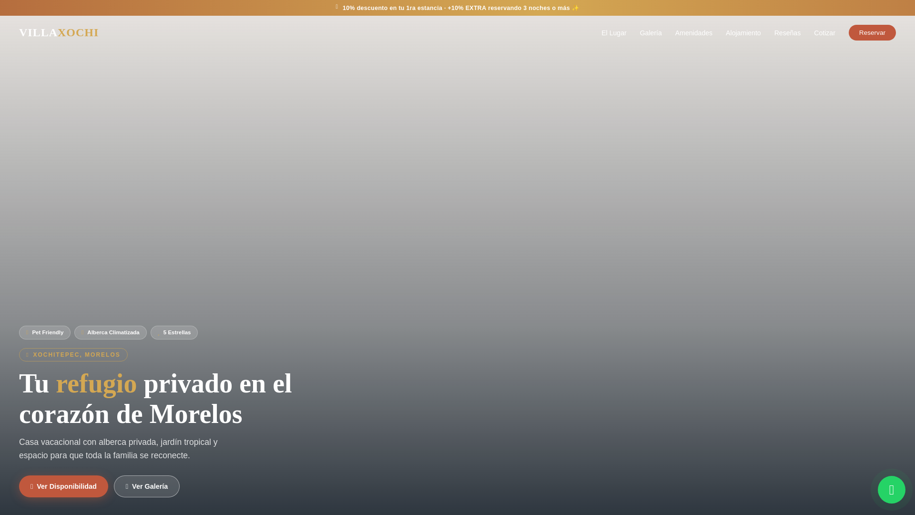
Task: Jump to Reseñas section
Action: pyautogui.click(x=787, y=33)
